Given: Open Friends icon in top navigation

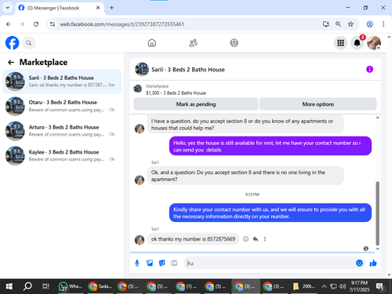Looking at the screenshot, I should coord(193,43).
